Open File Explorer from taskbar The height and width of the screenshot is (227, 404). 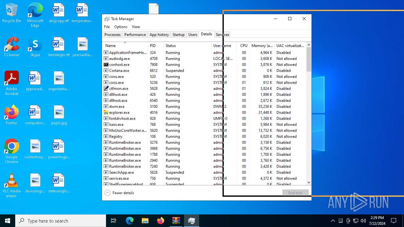145,221
